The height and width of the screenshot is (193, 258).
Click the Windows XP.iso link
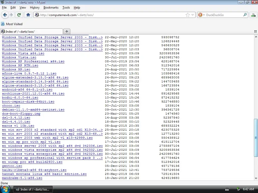[16, 69]
